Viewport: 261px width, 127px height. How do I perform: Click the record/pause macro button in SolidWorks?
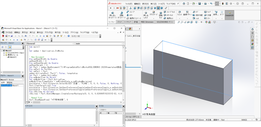118,8
